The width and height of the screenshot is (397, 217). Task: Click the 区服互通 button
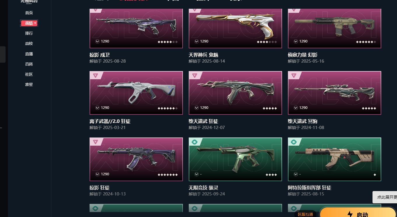coord(305,214)
